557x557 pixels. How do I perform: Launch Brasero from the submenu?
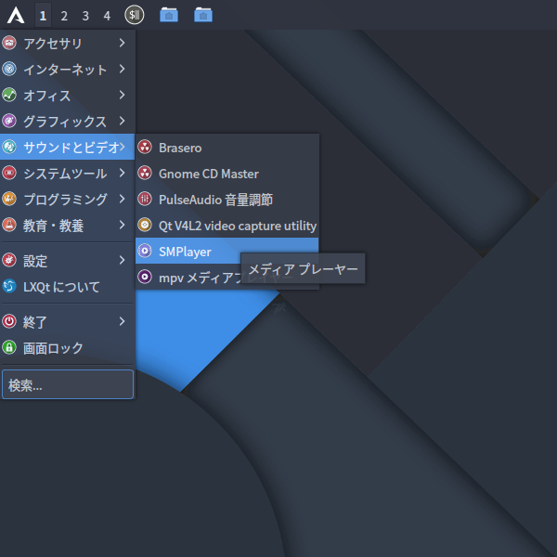pyautogui.click(x=227, y=147)
